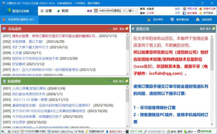Open blog post 基础性能优化题
This screenshot has height=134, width=217.
click(51, 105)
